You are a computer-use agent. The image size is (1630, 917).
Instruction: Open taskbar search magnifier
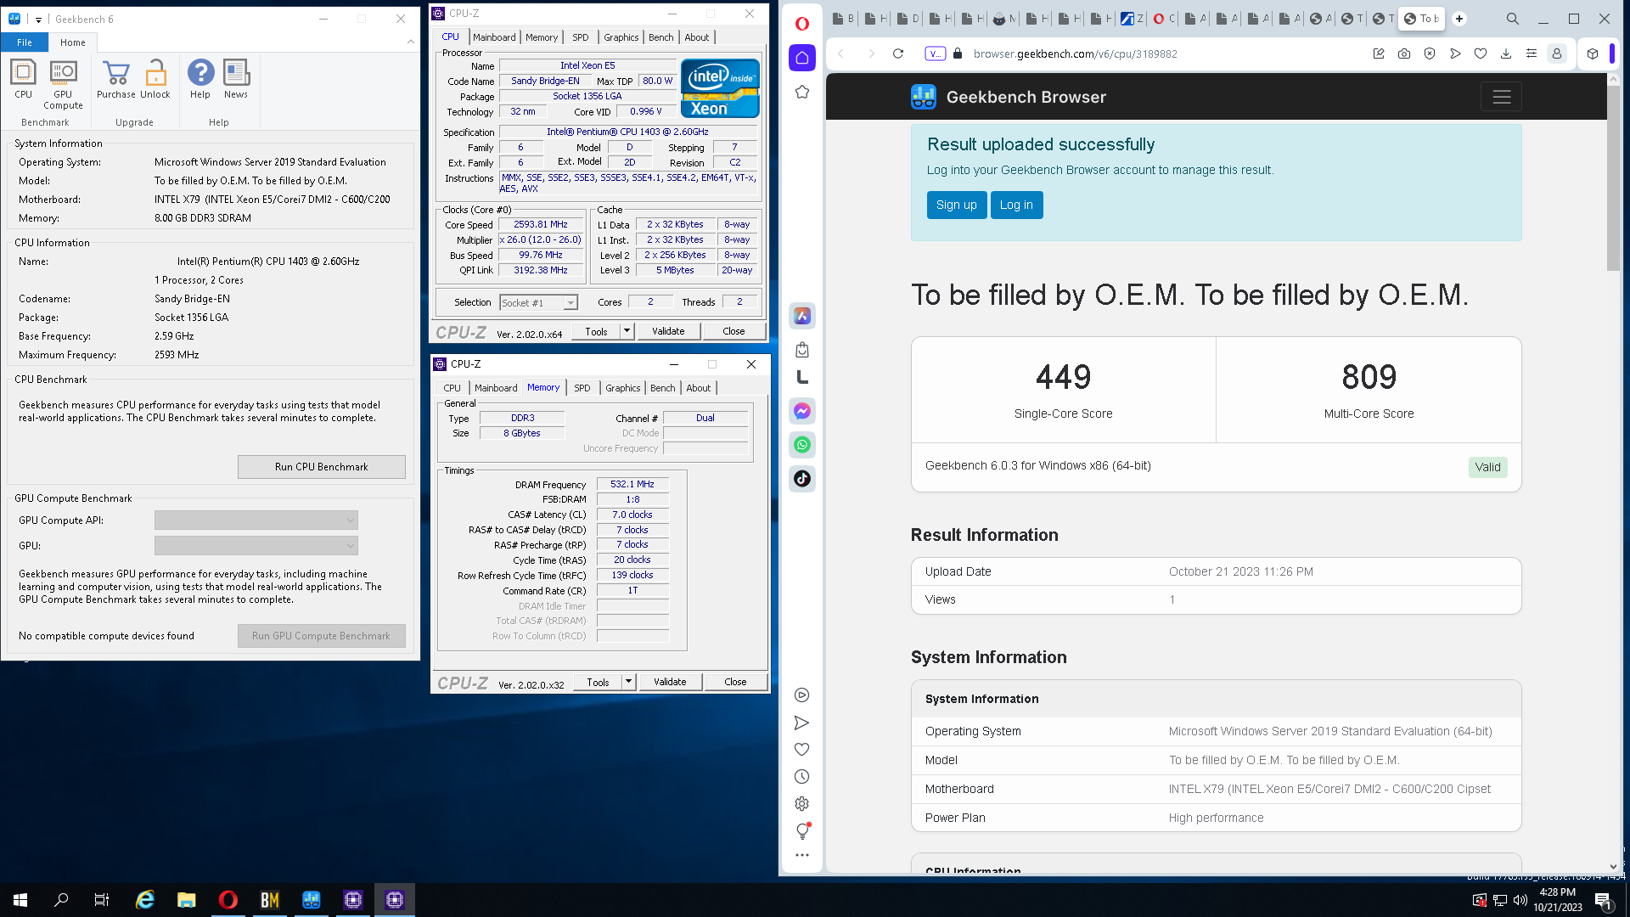61,900
